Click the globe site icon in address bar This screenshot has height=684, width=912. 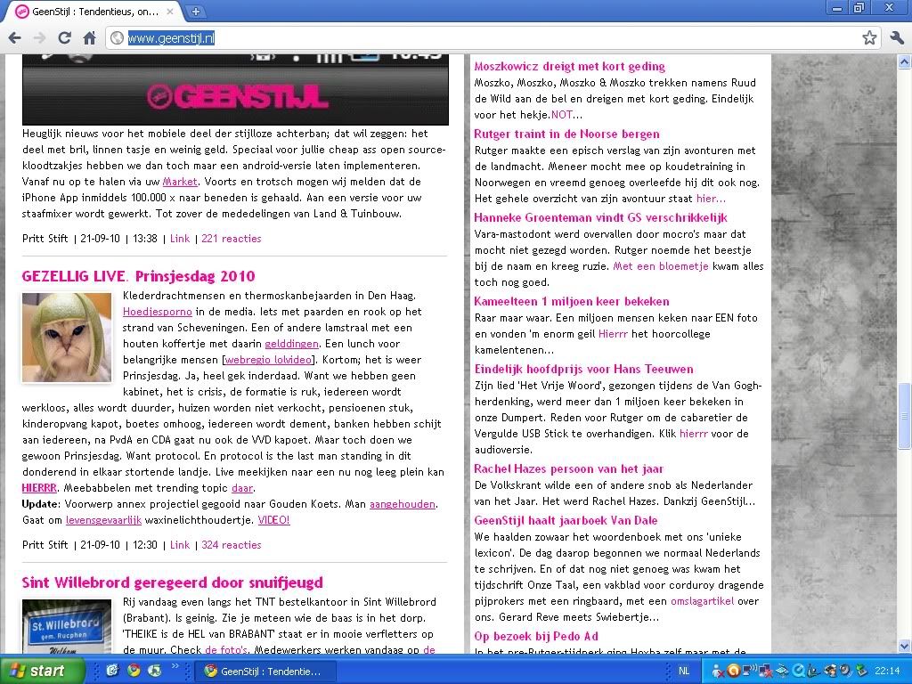[117, 38]
